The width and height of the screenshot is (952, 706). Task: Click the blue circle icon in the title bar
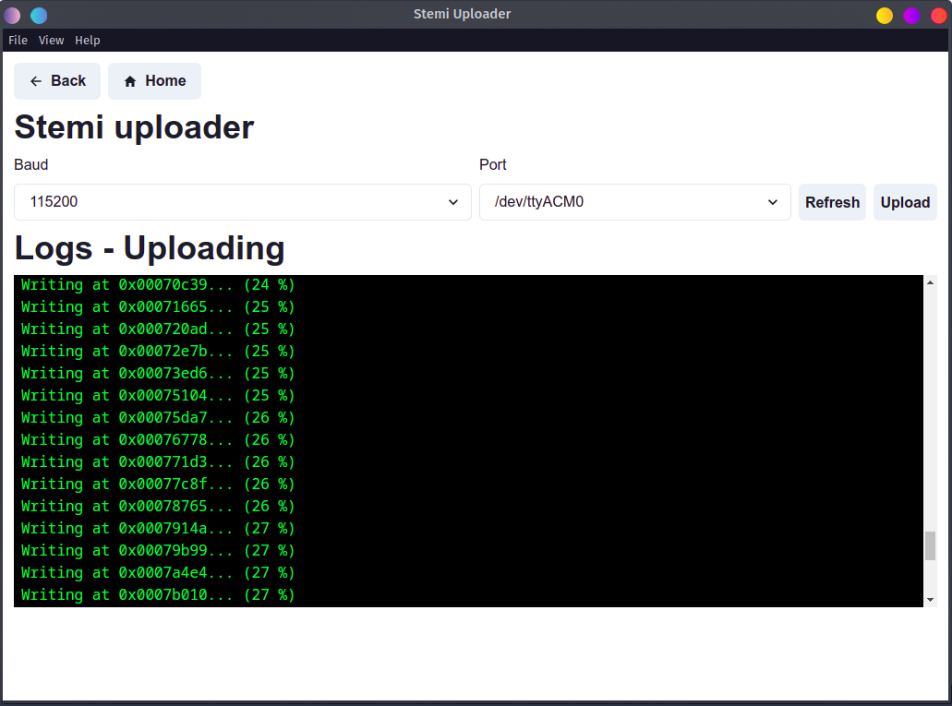[x=37, y=15]
